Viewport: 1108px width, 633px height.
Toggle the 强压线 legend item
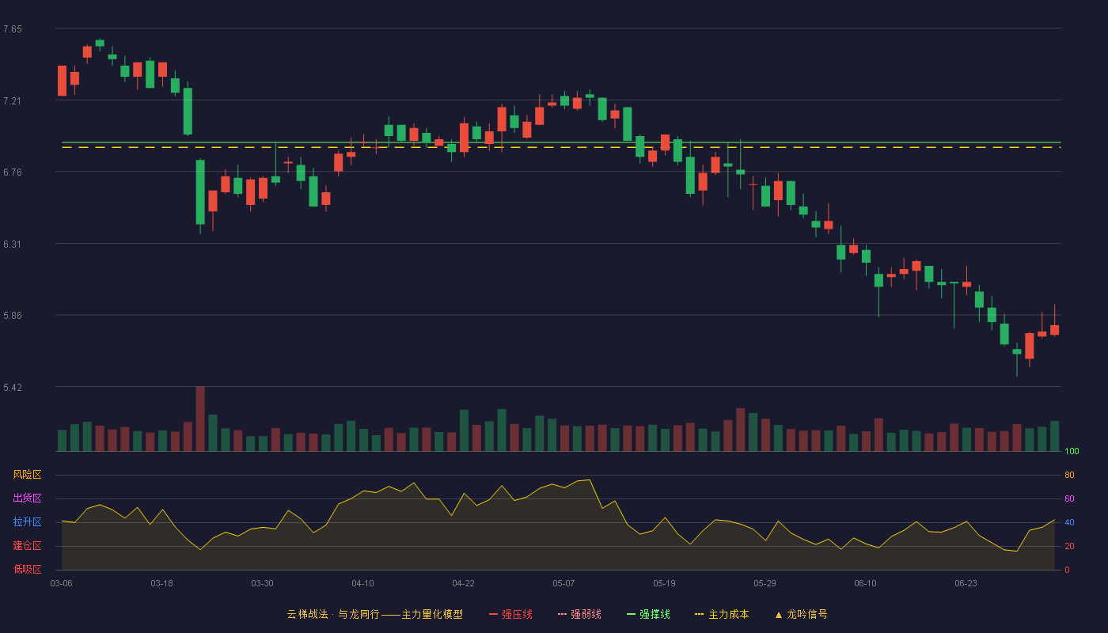point(510,614)
